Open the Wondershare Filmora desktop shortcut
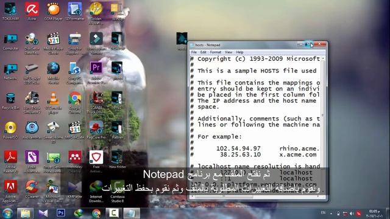 coord(96,43)
